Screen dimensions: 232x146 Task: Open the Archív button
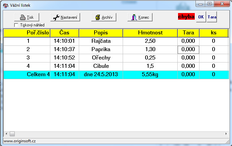tap(104, 17)
